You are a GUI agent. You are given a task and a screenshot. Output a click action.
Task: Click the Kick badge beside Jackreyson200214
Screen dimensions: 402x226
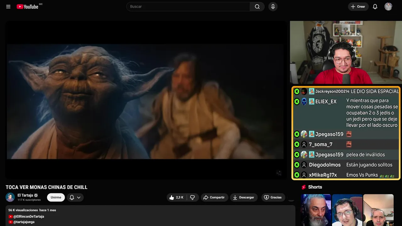(297, 91)
